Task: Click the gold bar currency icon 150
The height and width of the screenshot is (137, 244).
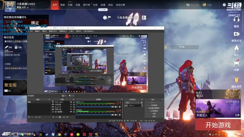Action: coord(204,5)
